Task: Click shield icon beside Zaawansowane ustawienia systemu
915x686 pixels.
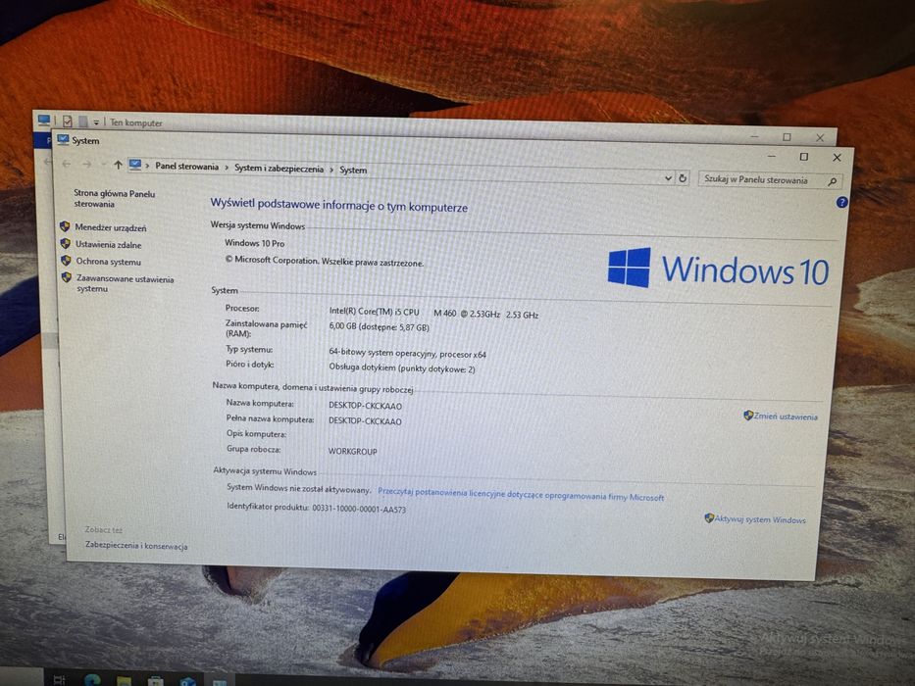Action: (67, 277)
